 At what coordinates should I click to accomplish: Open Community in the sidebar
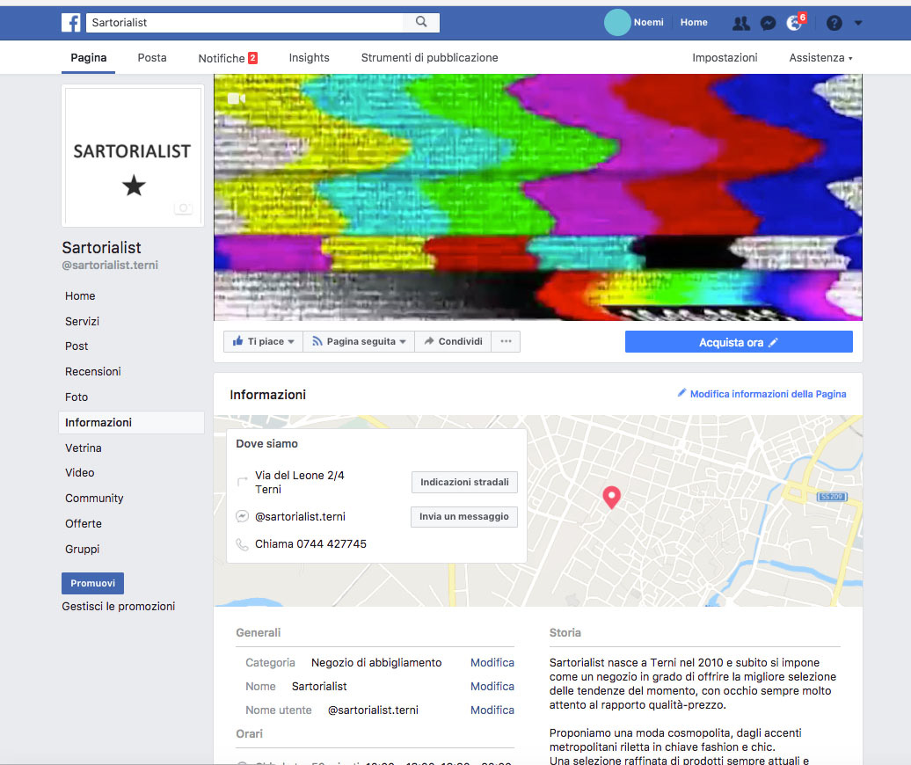click(94, 499)
